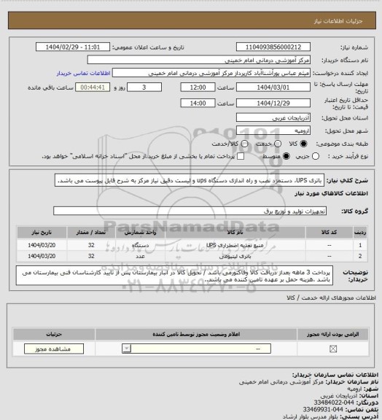Image resolution: width=382 pixels, height=420 pixels.
Task: Click the delivery city field ارومیه
Action: pyautogui.click(x=273, y=131)
